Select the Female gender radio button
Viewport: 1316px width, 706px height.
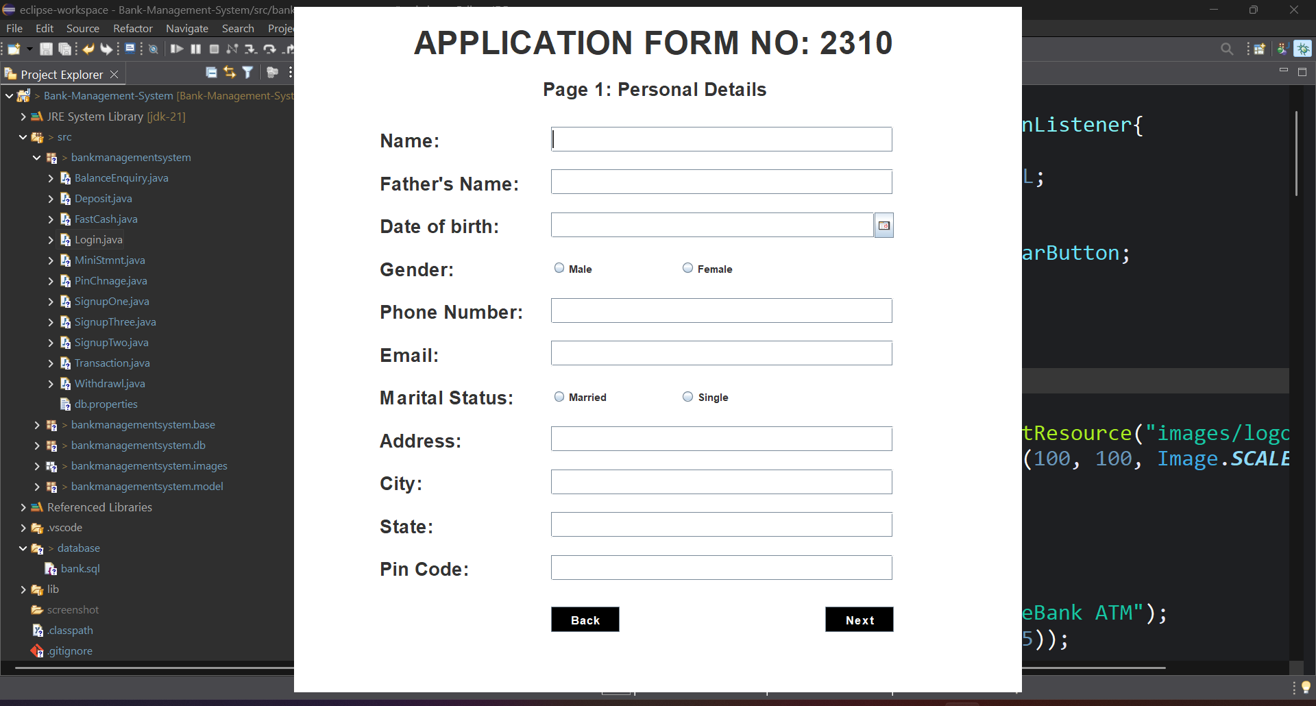[687, 268]
